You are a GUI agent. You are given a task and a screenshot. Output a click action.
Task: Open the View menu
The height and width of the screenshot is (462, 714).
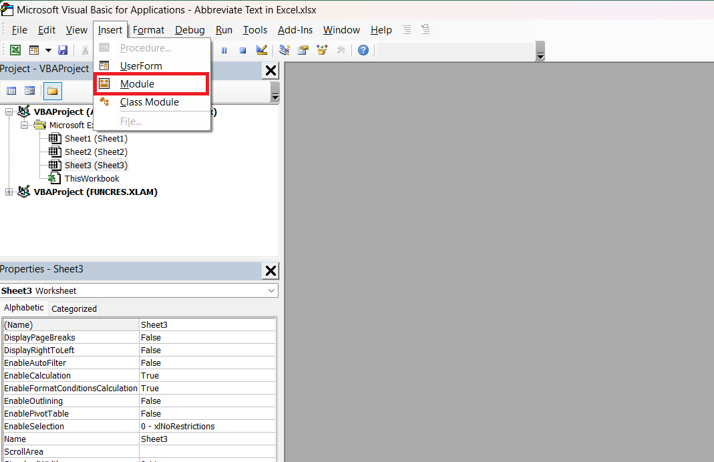pos(77,30)
